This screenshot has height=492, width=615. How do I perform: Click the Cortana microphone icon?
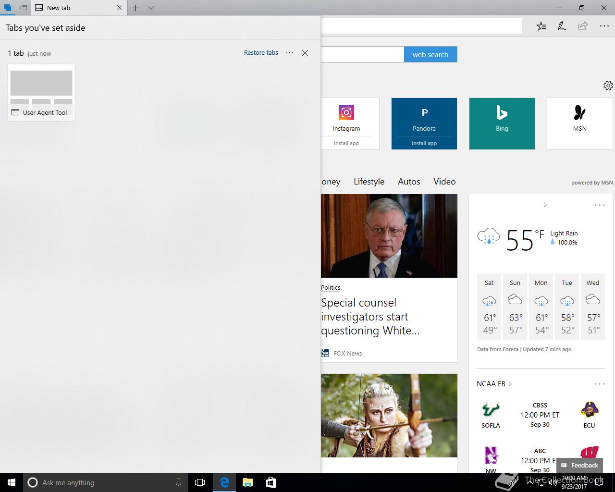click(x=178, y=482)
